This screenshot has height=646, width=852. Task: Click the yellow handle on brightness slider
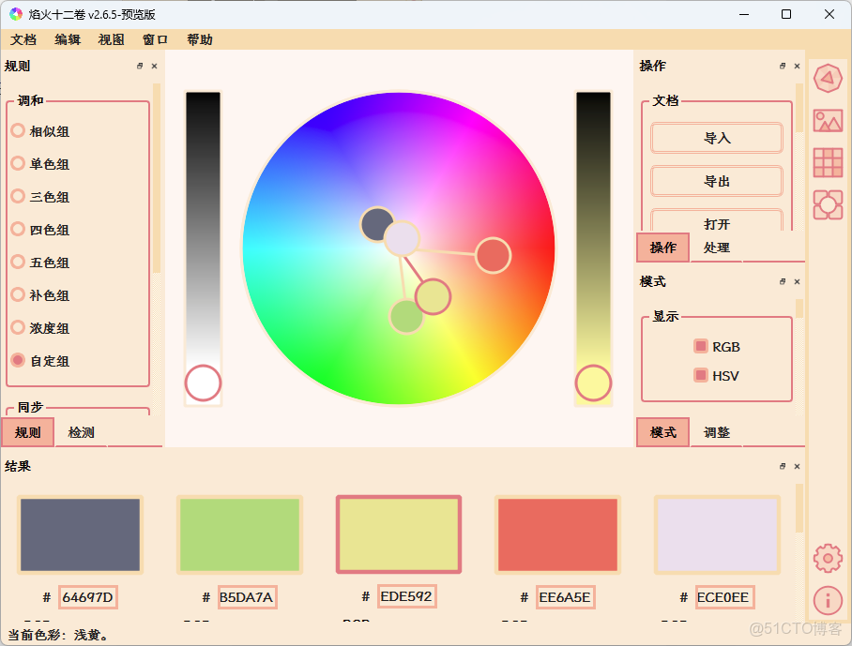[593, 383]
